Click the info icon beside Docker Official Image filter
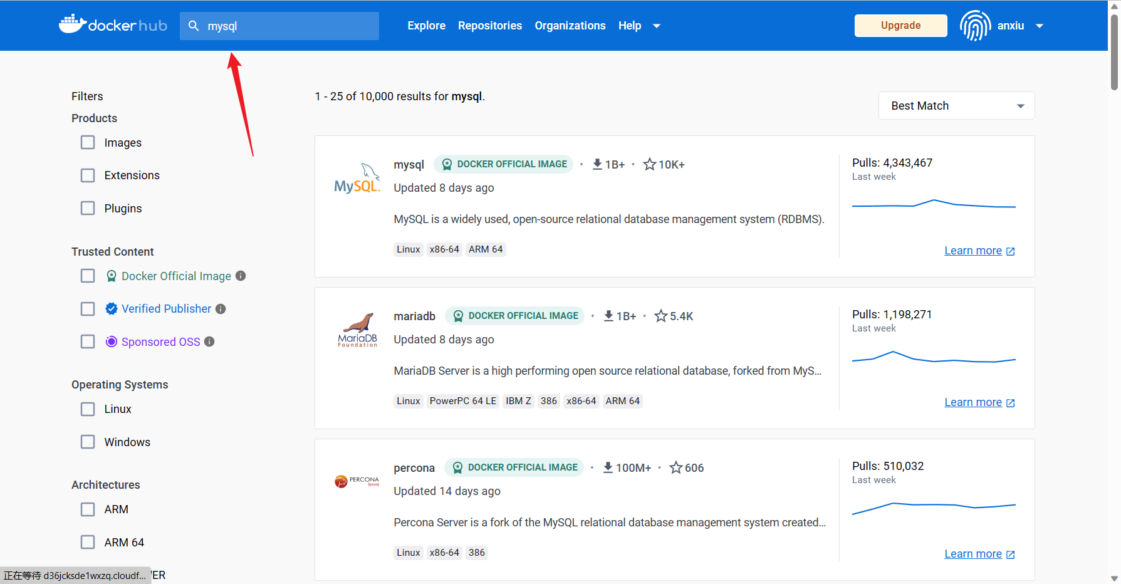Viewport: 1121px width, 584px height. (x=241, y=276)
